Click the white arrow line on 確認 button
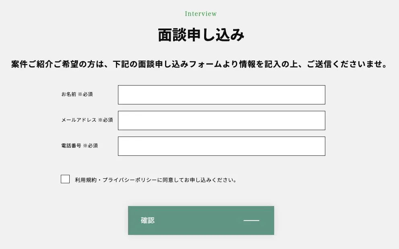This screenshot has height=249, width=399. (x=251, y=221)
